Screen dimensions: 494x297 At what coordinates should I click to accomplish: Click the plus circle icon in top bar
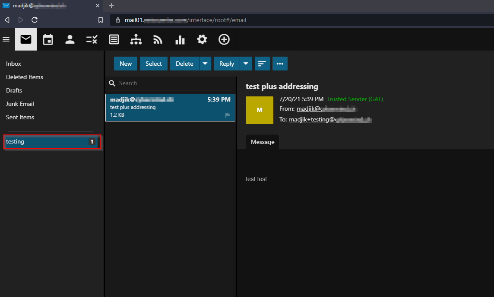(224, 40)
